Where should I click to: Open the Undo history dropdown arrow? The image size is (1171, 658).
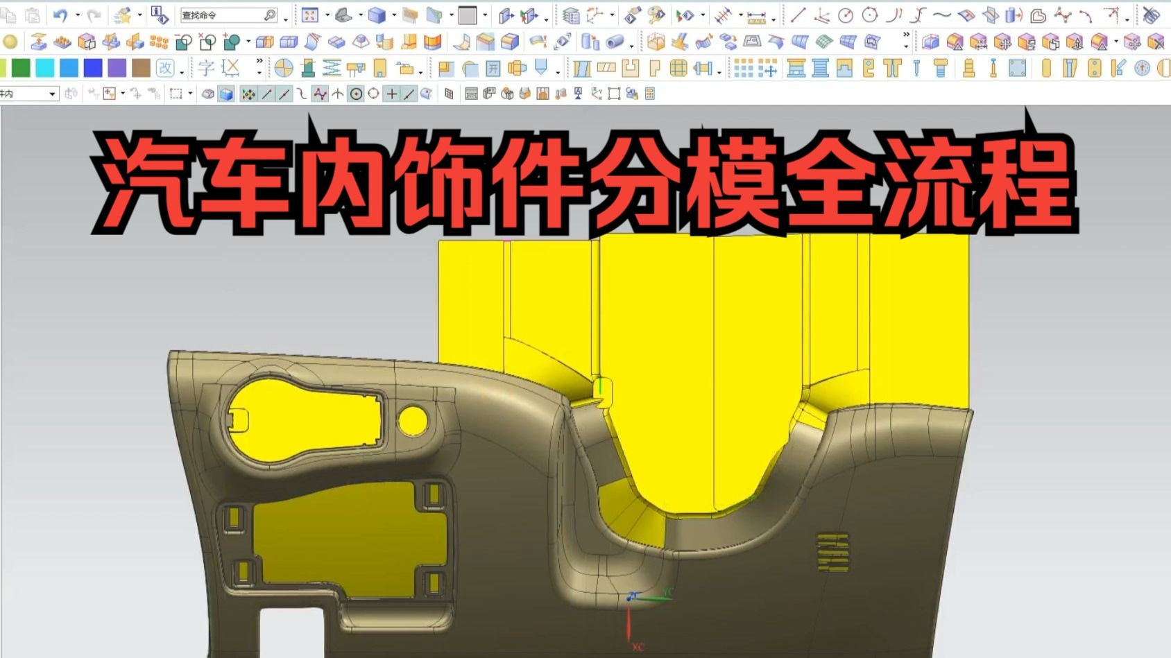point(77,15)
